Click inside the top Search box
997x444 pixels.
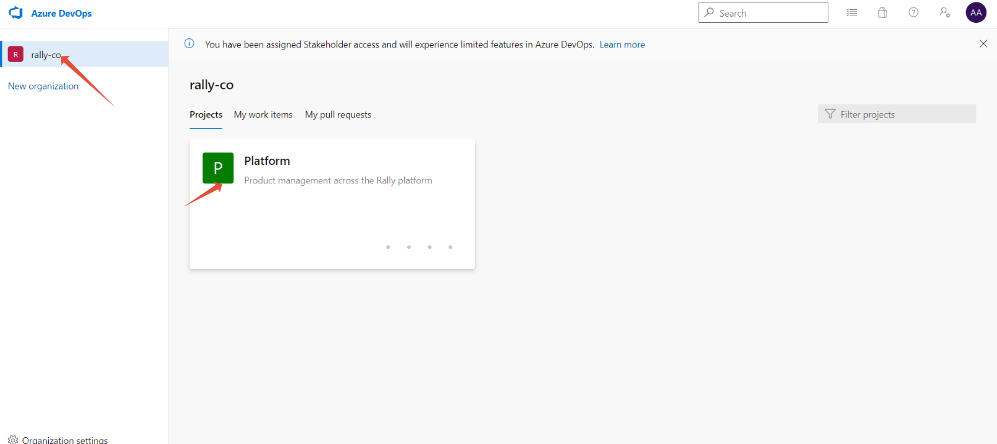pos(763,12)
